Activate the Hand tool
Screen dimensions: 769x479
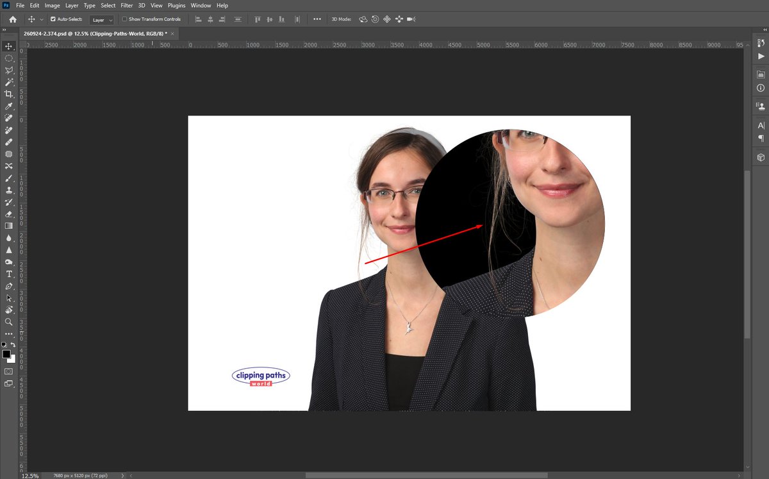coord(9,310)
